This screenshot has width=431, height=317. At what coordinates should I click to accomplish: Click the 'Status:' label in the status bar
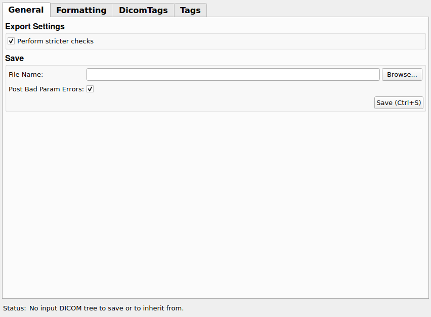pos(14,308)
